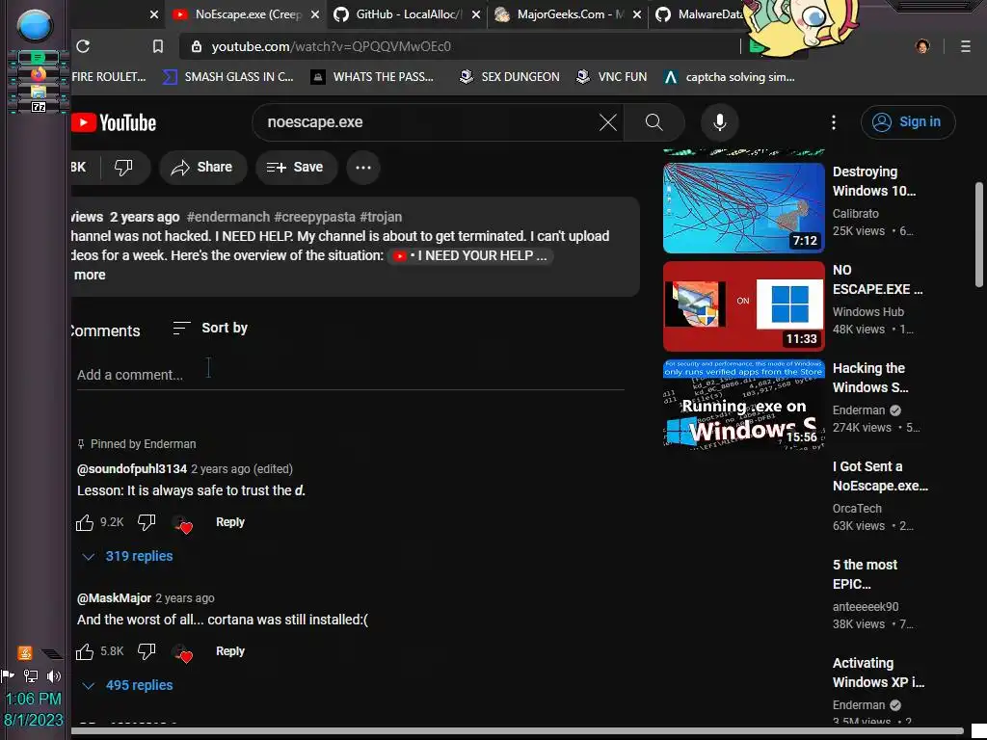Open the #creepypasta hashtag link

pos(315,217)
